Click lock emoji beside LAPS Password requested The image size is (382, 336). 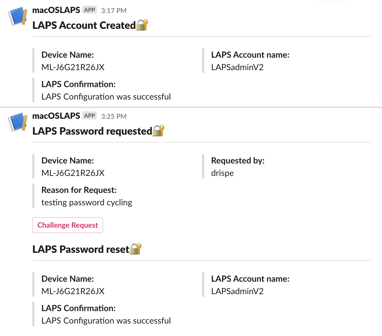click(158, 131)
